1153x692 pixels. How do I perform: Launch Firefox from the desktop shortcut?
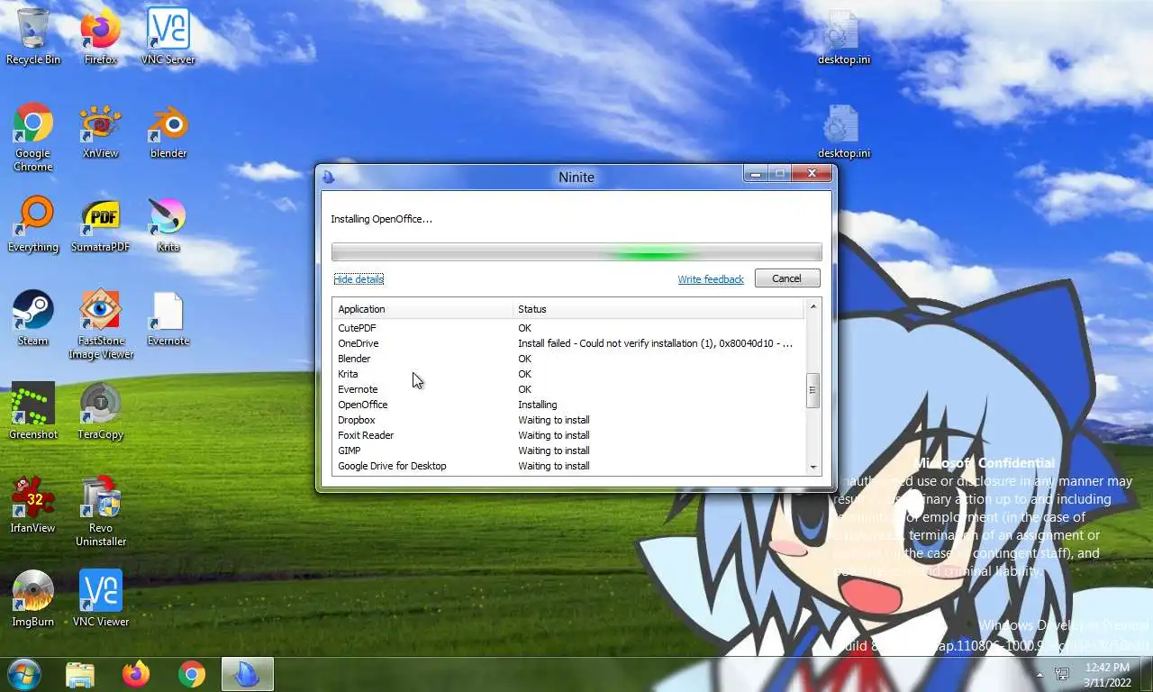[101, 36]
